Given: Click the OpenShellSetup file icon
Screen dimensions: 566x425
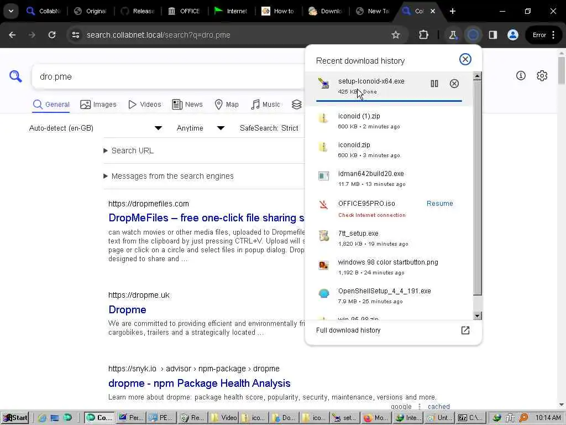Looking at the screenshot, I should (x=323, y=293).
